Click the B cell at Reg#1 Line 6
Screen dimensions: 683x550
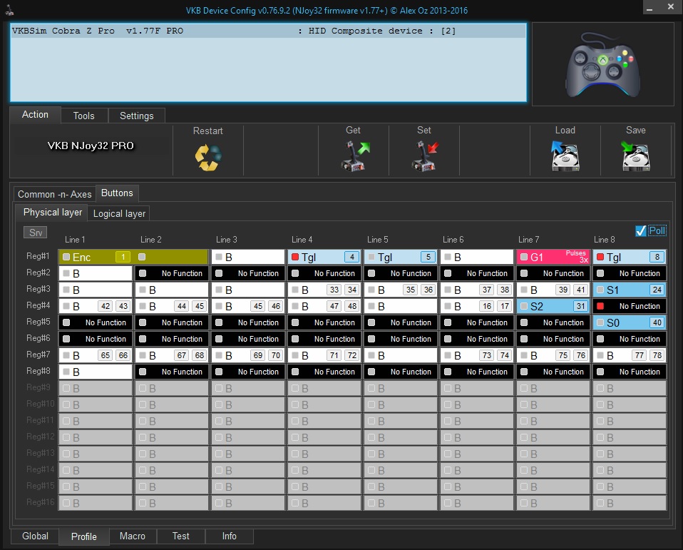pos(476,257)
